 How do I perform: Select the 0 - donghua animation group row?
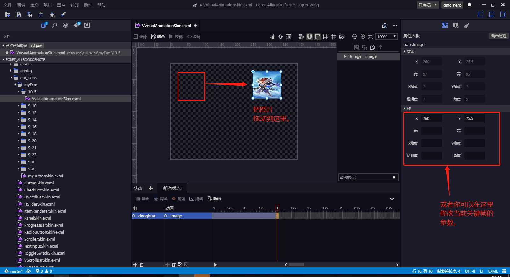(x=147, y=216)
